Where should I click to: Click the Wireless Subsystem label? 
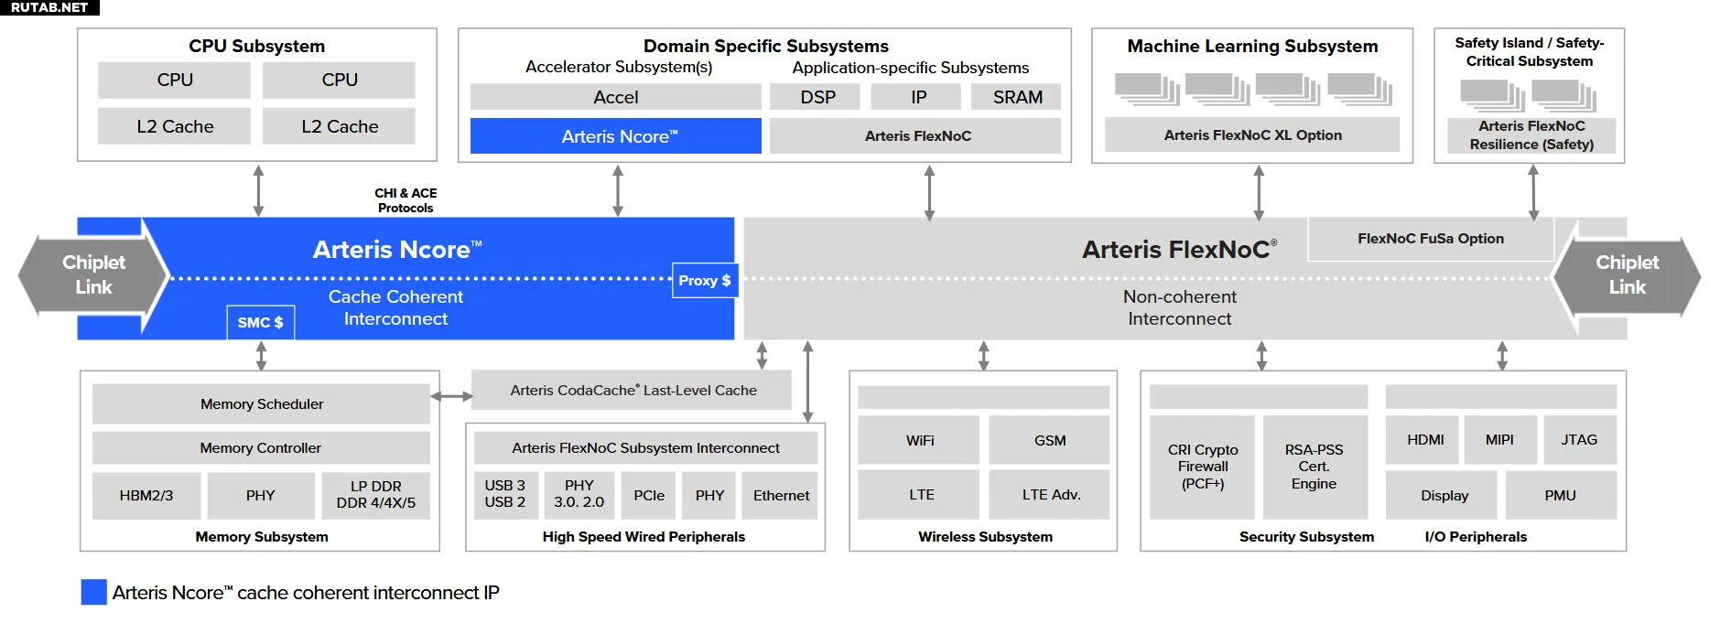[985, 537]
